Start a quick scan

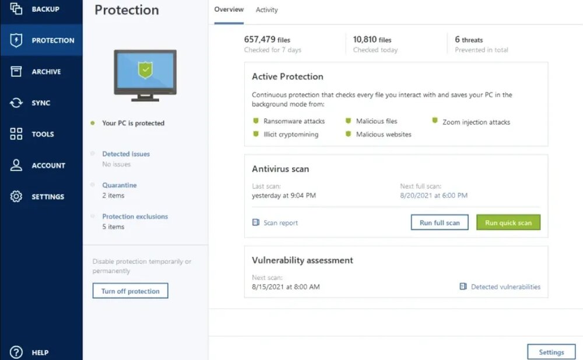[x=508, y=222]
